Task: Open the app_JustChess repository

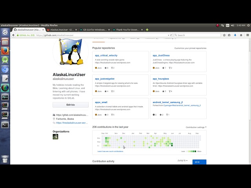Action: point(161,56)
